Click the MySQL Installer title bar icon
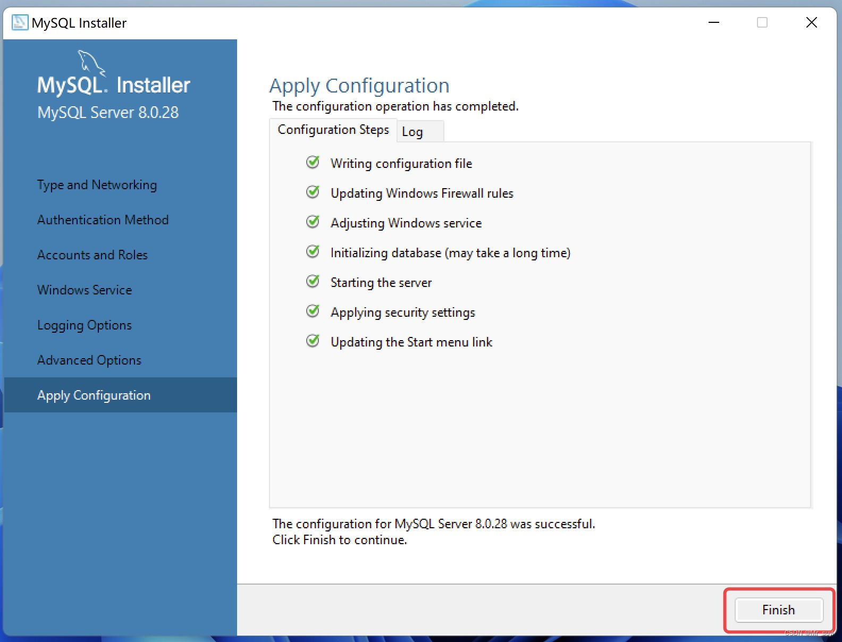 pyautogui.click(x=20, y=22)
